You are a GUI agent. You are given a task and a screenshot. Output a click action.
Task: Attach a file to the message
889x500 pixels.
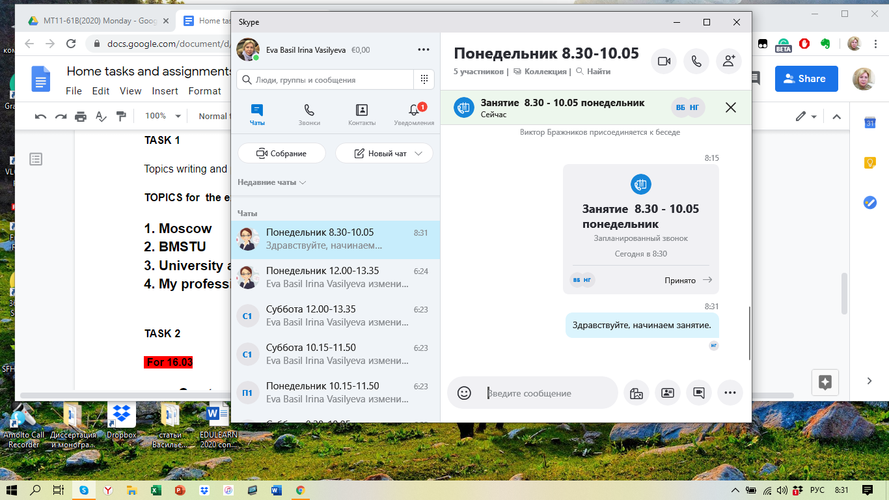pyautogui.click(x=636, y=393)
